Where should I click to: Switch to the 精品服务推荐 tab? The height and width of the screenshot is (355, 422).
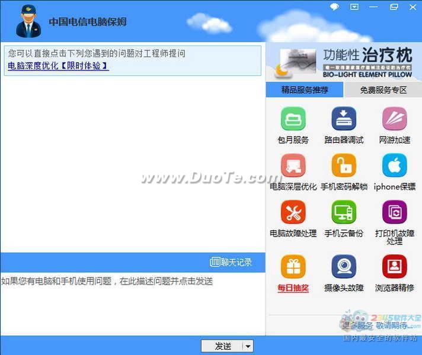[305, 90]
